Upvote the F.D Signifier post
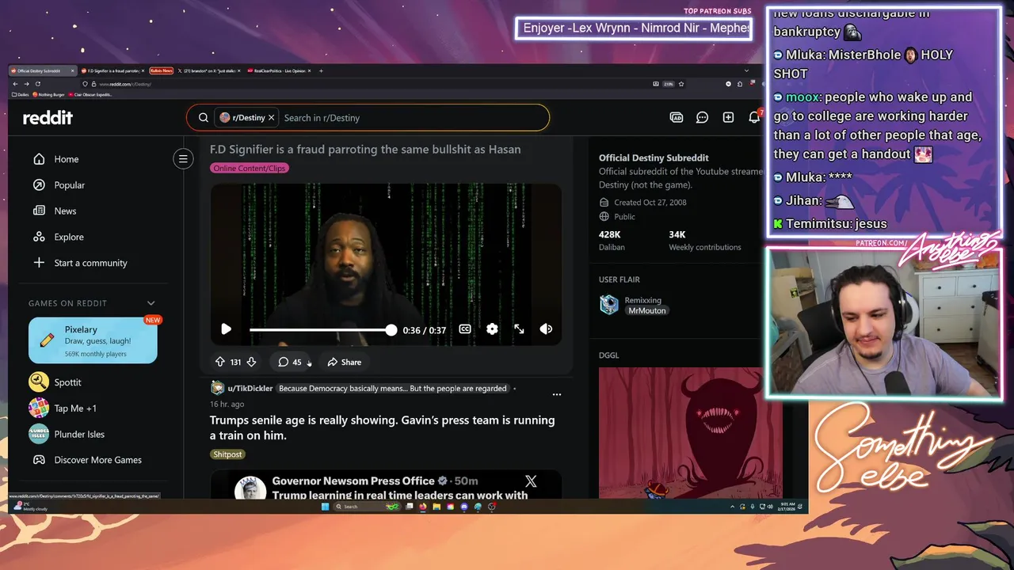1014x570 pixels. (220, 362)
